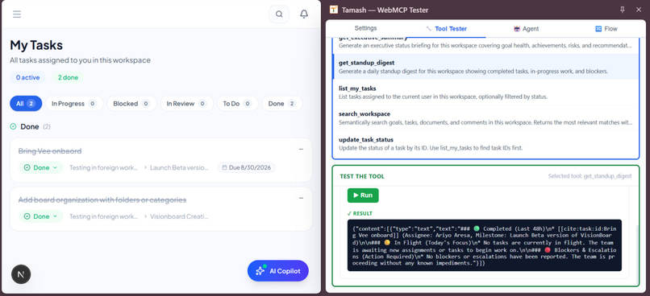Select the list_my_tasks tool
This screenshot has width=650, height=296.
click(485, 92)
